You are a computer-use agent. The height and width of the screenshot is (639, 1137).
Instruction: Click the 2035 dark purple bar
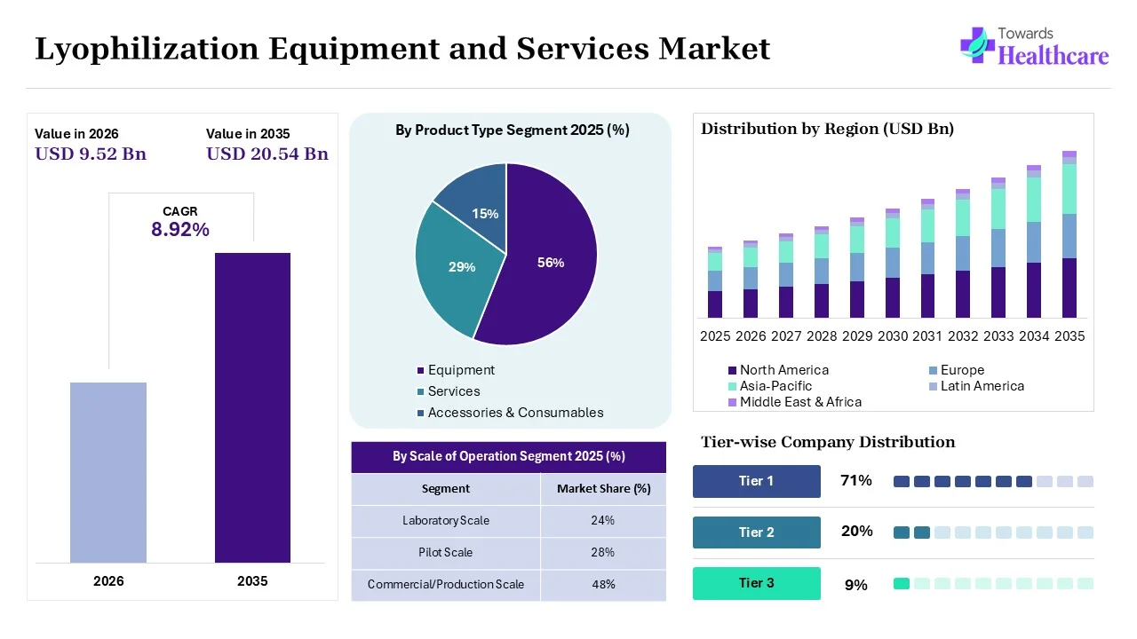click(x=252, y=407)
